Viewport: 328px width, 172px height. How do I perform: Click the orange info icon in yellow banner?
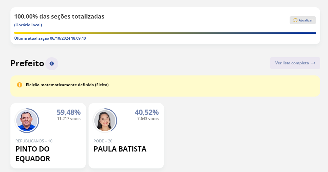[x=20, y=85]
